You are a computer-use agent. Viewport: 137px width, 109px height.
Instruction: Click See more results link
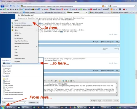(x=8, y=98)
